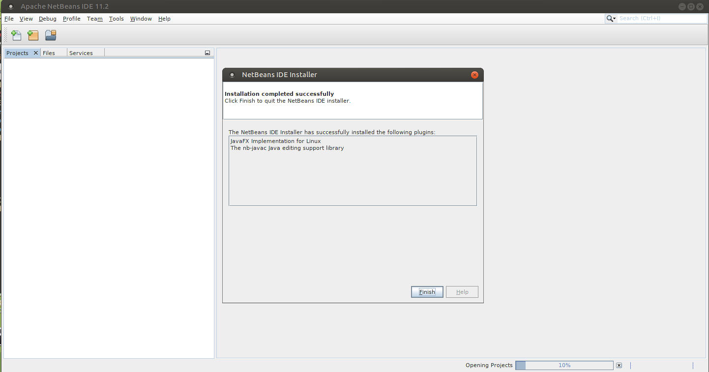Click the Open Project toolbar icon

(x=51, y=35)
